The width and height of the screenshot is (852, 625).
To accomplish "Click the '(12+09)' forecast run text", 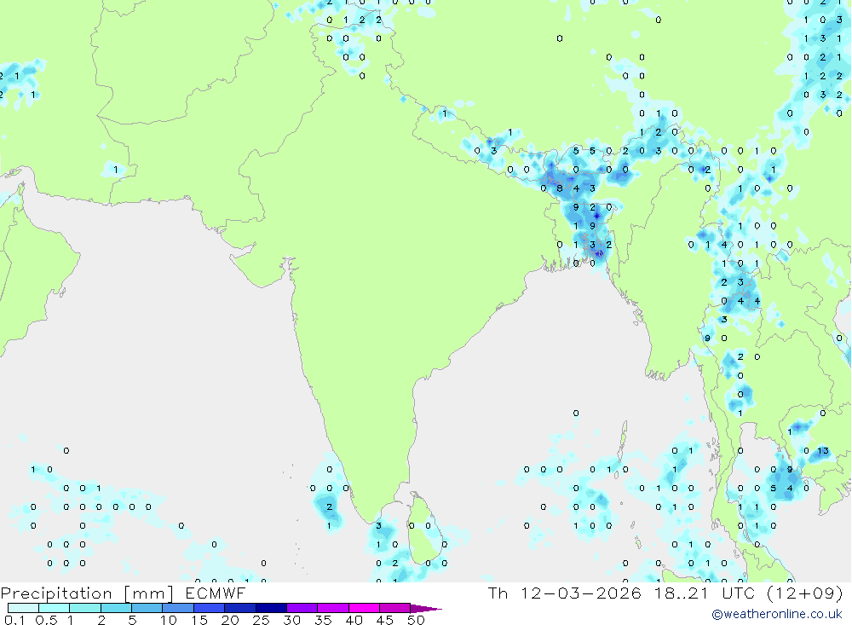I will (x=805, y=593).
